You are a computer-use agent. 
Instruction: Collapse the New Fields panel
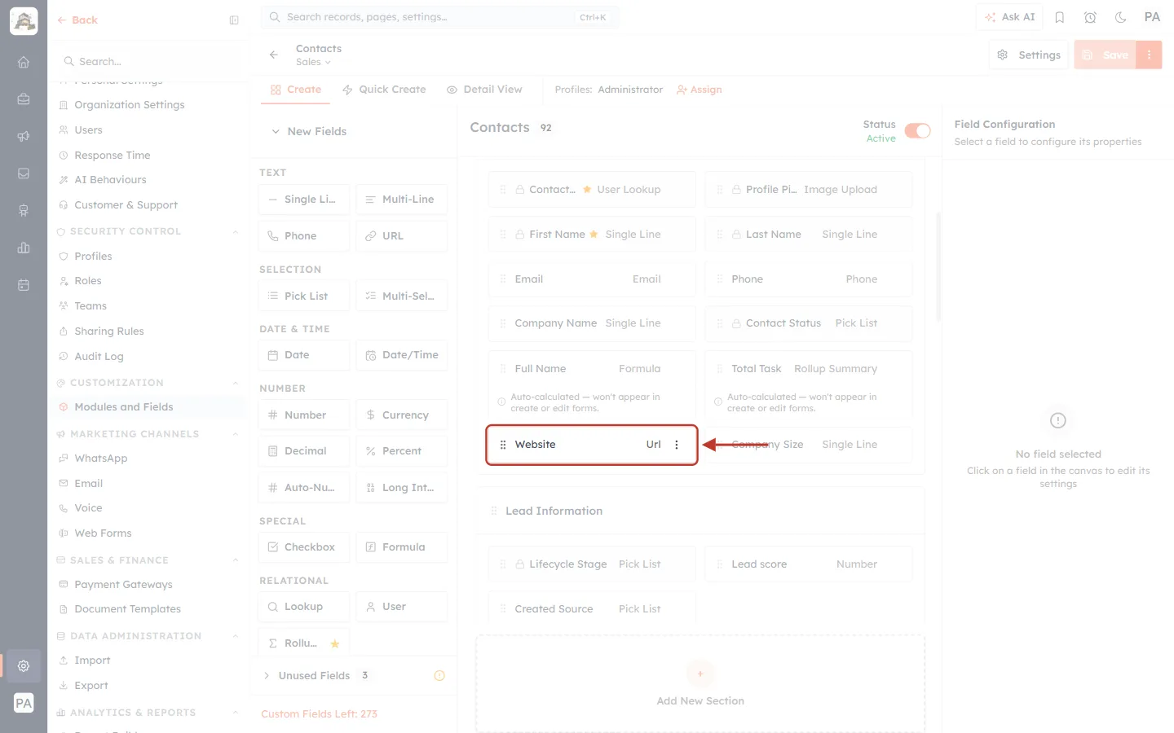coord(276,131)
